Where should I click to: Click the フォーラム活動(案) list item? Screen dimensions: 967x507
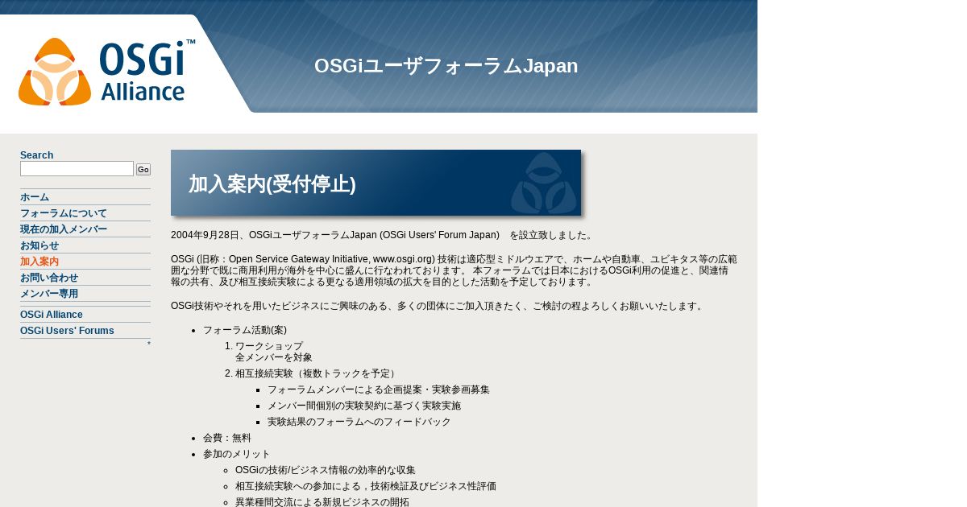pyautogui.click(x=245, y=330)
